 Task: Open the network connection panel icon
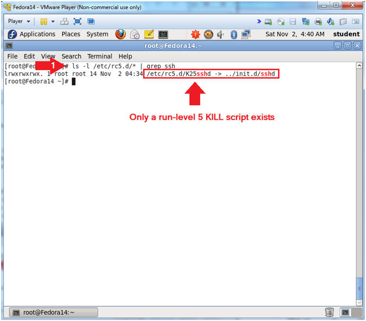point(246,34)
